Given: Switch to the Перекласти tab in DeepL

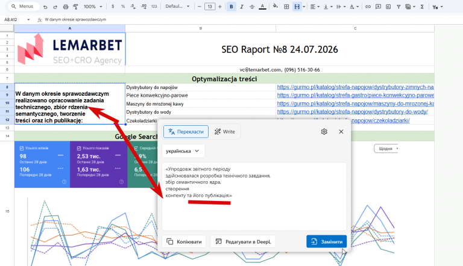Looking at the screenshot, I should coord(186,132).
